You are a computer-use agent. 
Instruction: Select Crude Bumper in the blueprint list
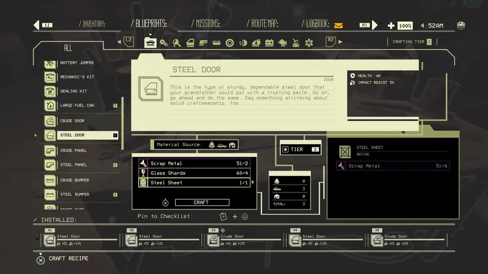[74, 180]
